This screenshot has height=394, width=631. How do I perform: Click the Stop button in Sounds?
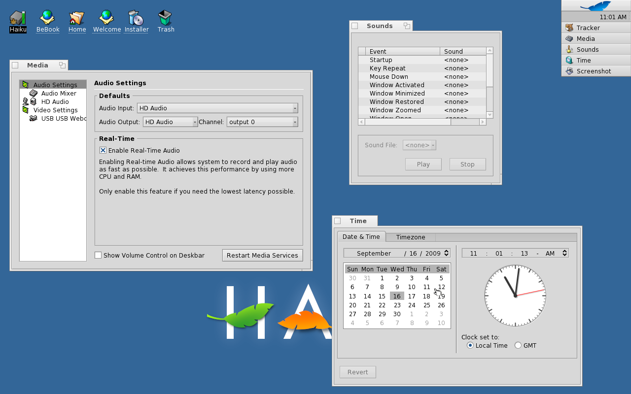[467, 164]
